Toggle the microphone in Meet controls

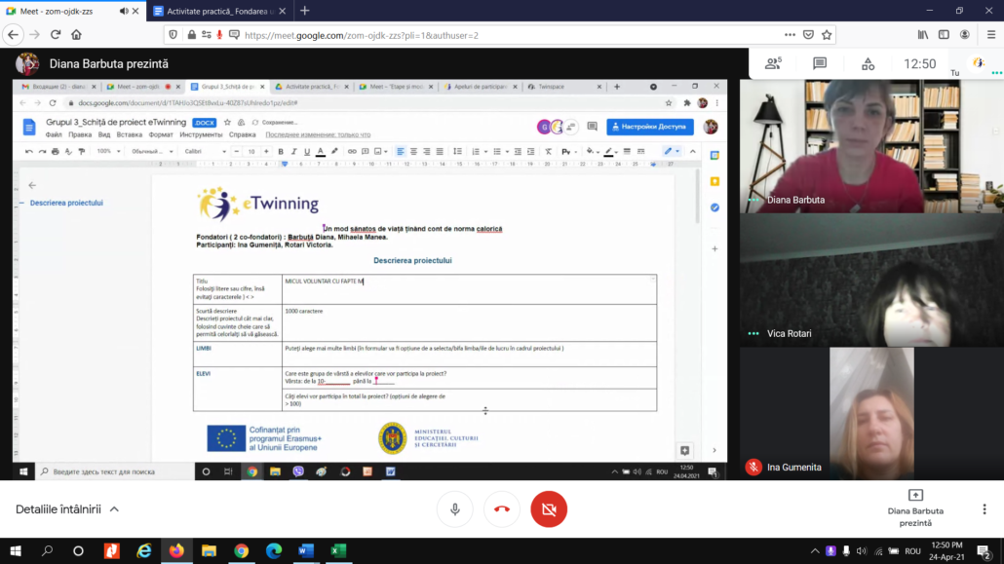pyautogui.click(x=454, y=509)
